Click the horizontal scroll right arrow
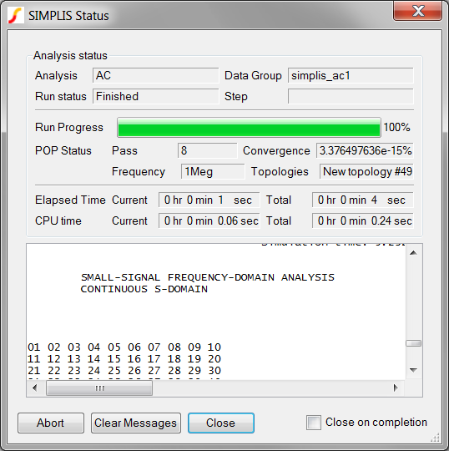Viewport: 449px width, 451px height. 396,388
